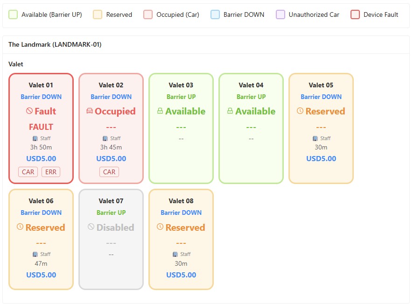Click the clock icon on Valet 06
The width and height of the screenshot is (414, 305).
(x=20, y=227)
